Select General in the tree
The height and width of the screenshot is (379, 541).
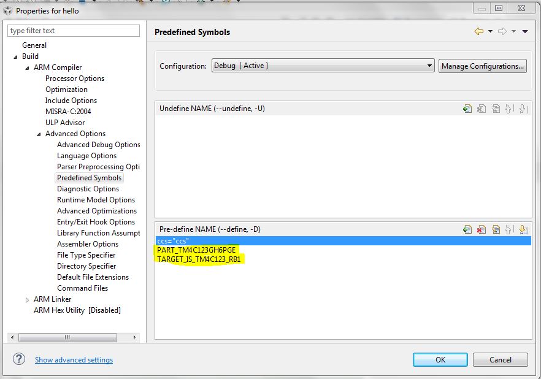pos(34,45)
